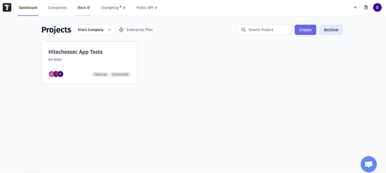Click the Testomat.io logo icon
This screenshot has height=173, width=386.
7,7
